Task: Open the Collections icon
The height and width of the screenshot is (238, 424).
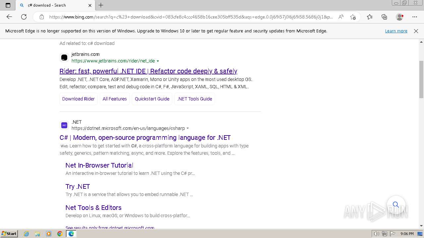Action: click(x=384, y=17)
